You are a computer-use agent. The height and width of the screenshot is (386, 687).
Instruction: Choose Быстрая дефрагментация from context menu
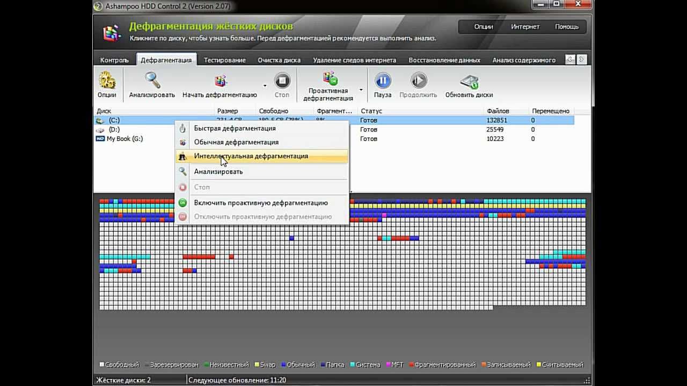pyautogui.click(x=262, y=128)
